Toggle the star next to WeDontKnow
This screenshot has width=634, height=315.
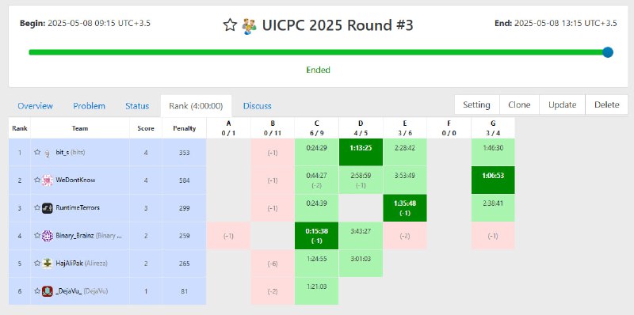pos(37,180)
